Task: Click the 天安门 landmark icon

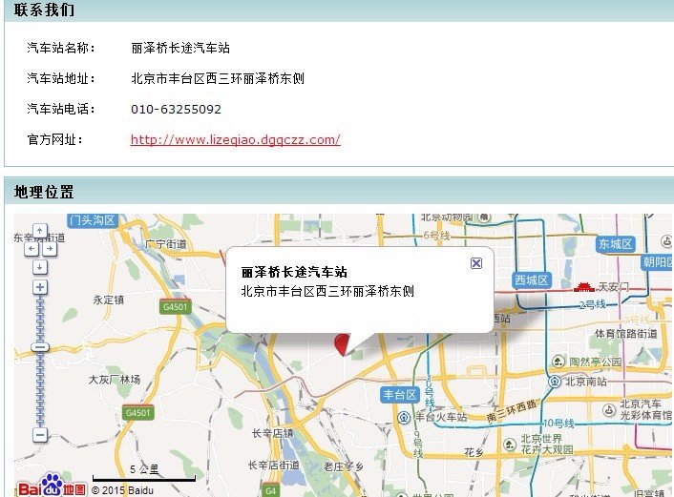Action: click(584, 286)
